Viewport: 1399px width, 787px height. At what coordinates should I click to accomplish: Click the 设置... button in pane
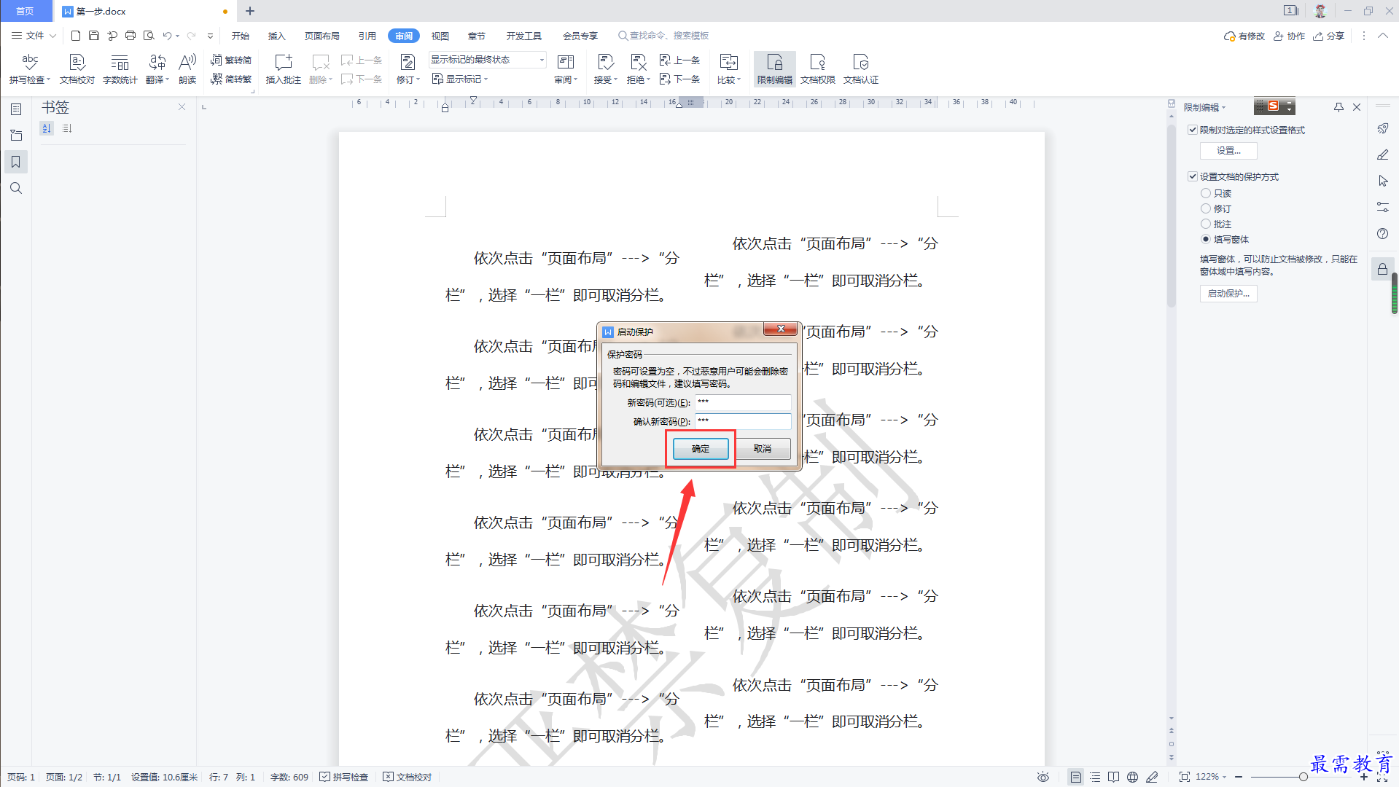1228,151
